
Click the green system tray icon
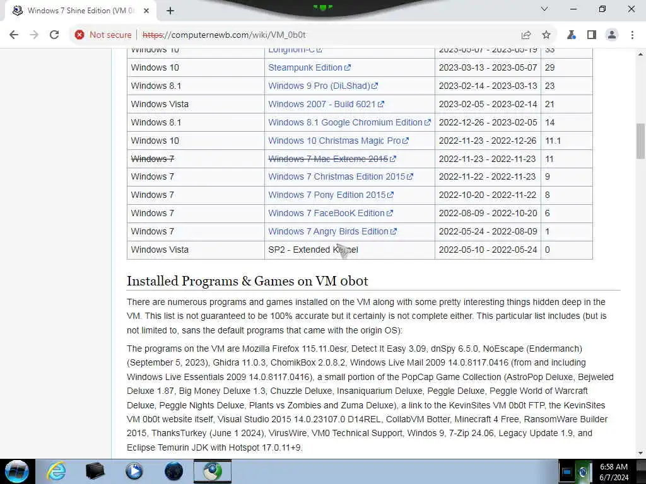(583, 473)
